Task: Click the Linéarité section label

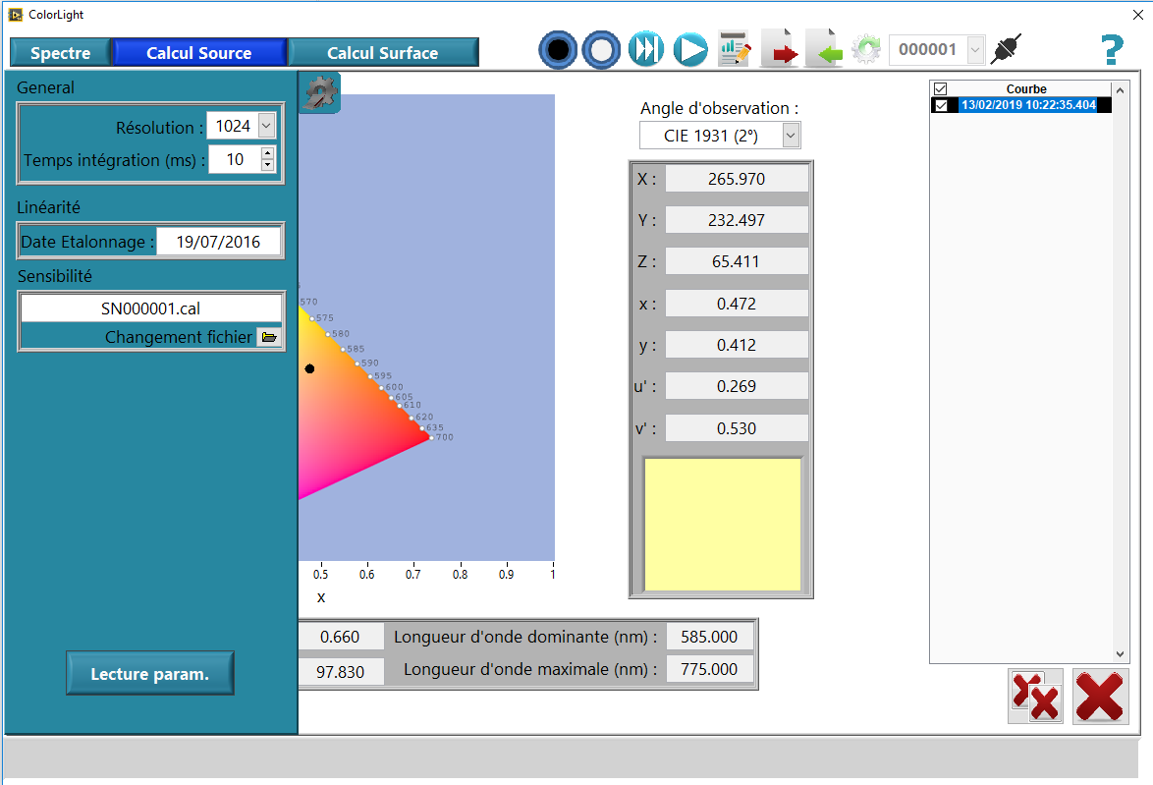Action: pyautogui.click(x=48, y=207)
